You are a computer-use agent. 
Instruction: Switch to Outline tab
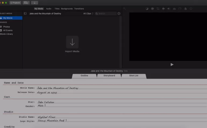pyautogui.click(x=84, y=76)
